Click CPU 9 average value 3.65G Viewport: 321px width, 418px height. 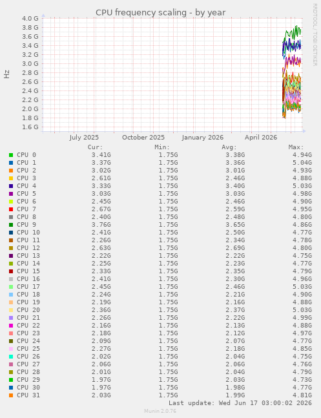pyautogui.click(x=235, y=224)
